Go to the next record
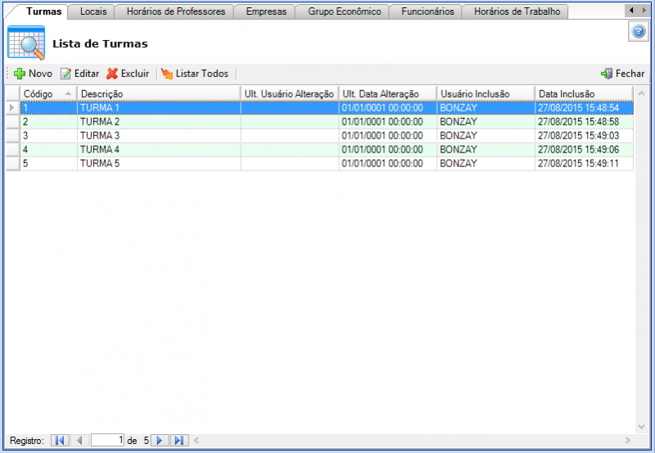Viewport: 655px width, 453px height. coord(160,441)
